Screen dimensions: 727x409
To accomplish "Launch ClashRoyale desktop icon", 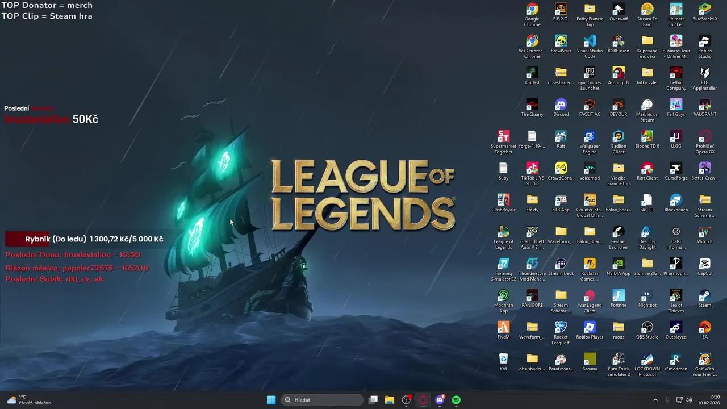I will [x=503, y=203].
